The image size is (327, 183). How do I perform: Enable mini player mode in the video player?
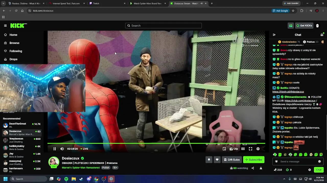(x=224, y=149)
